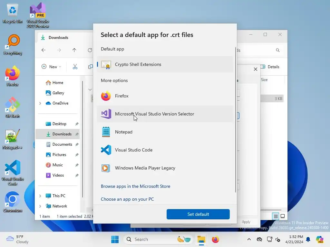
Task: Open the weather widget showing 51°F Cloudy
Action: (17, 239)
